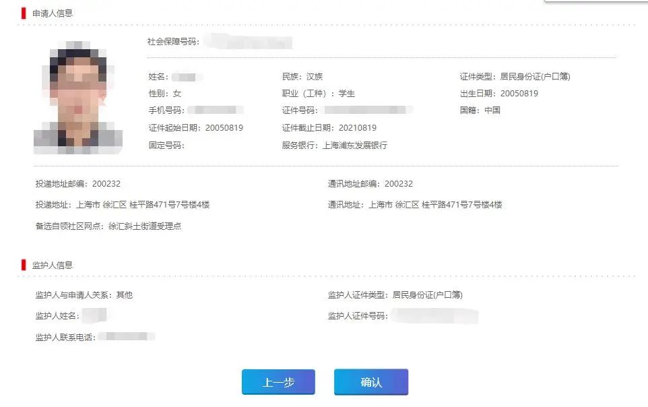Click the applicant's blurred photo thumbnail

78,96
